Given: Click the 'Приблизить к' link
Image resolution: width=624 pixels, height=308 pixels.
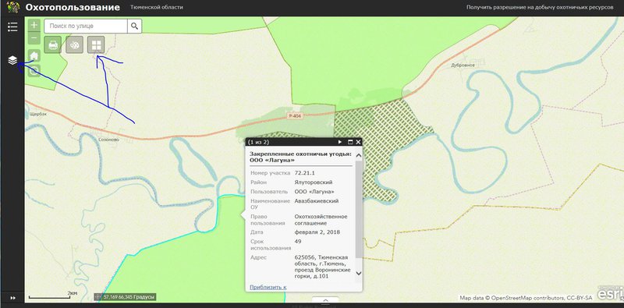Looking at the screenshot, I should pos(268,287).
